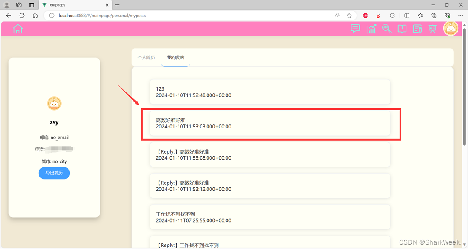
Task: Click the user avatar in navbar
Action: 451,29
